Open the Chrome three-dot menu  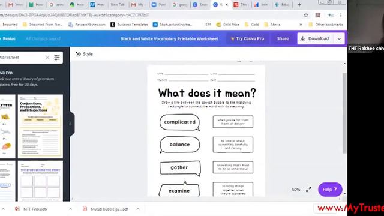point(341,15)
